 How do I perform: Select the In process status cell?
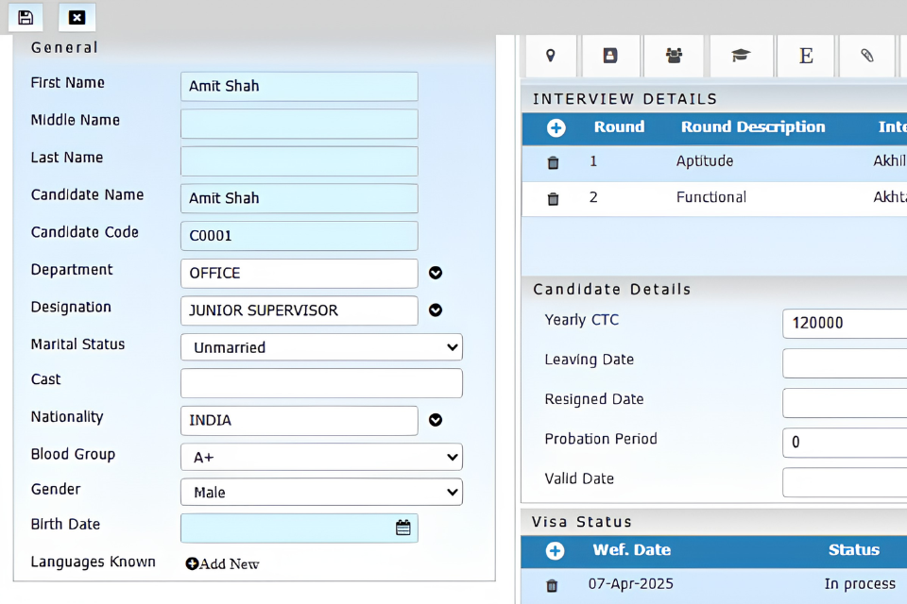pyautogui.click(x=860, y=584)
